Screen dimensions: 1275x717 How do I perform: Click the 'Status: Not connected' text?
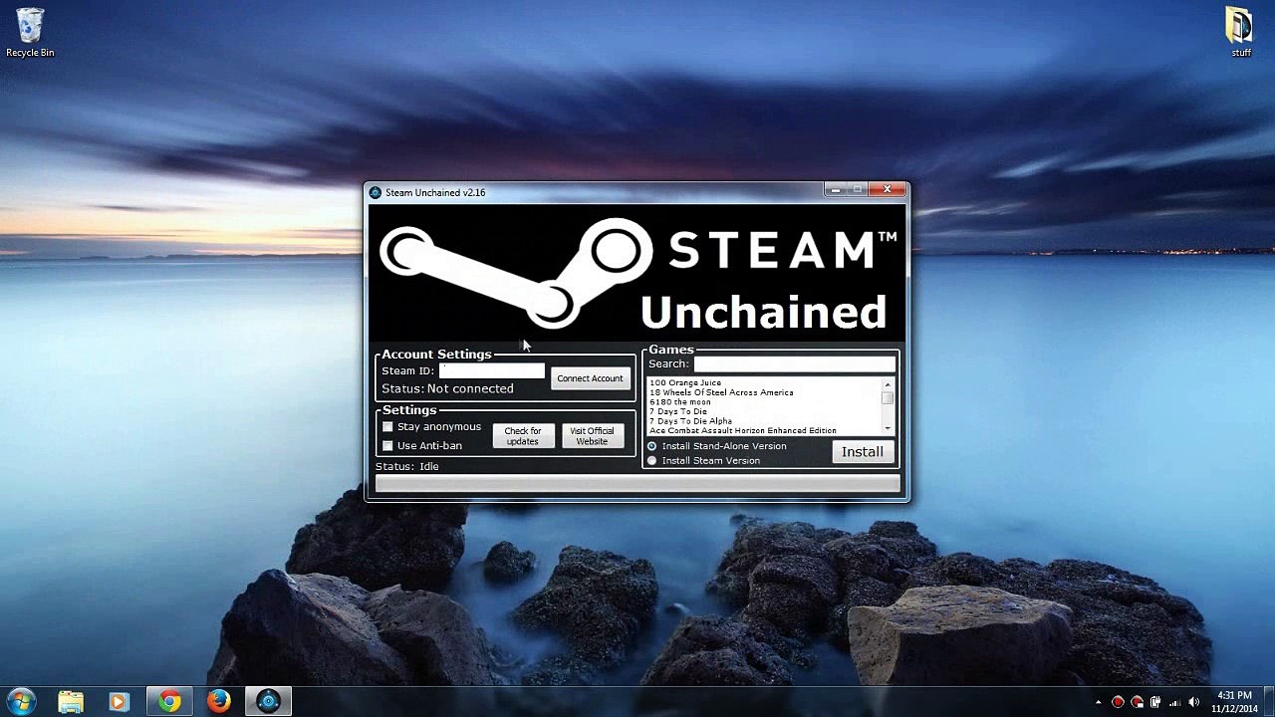click(447, 388)
